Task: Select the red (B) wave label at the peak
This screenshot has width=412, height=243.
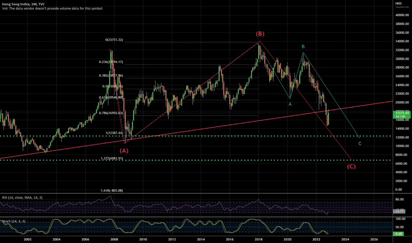Action: 260,34
